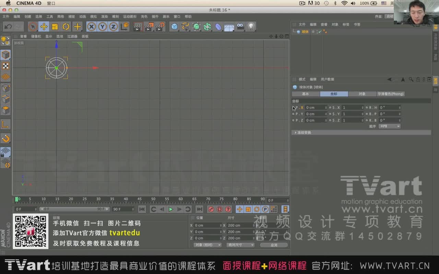
Task: Click the P.X position input field
Action: click(x=316, y=108)
